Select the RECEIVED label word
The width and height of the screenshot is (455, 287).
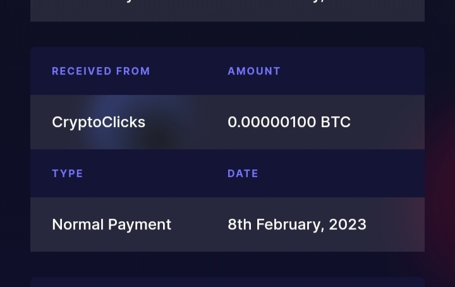[x=82, y=71]
